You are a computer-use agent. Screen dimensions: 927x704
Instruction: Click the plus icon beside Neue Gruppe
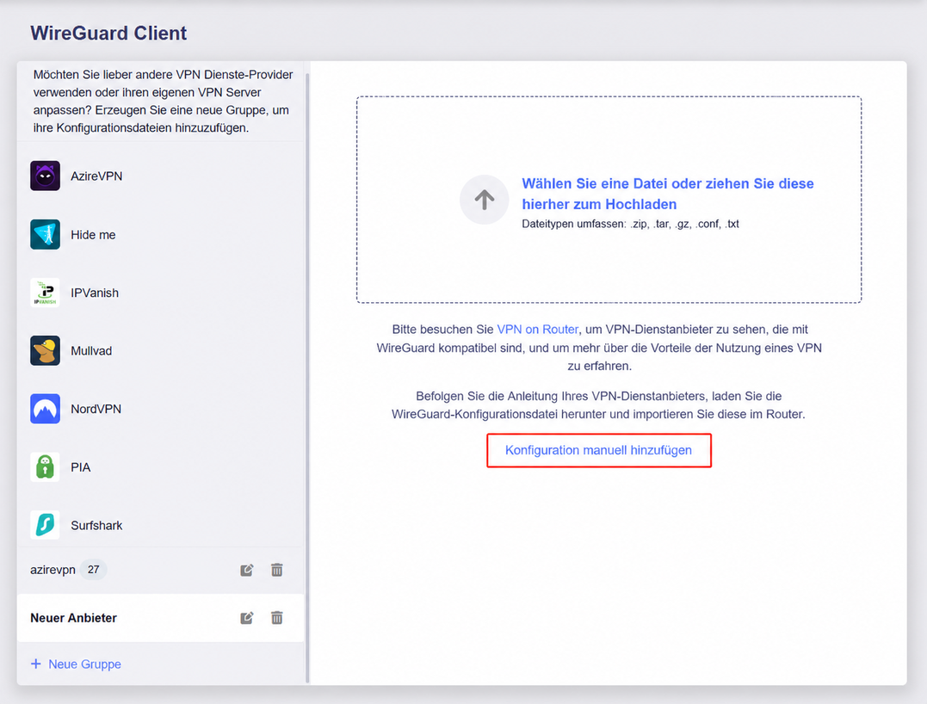[x=36, y=664]
